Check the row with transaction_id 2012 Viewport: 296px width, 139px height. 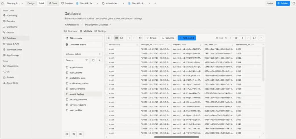[x=107, y=58]
